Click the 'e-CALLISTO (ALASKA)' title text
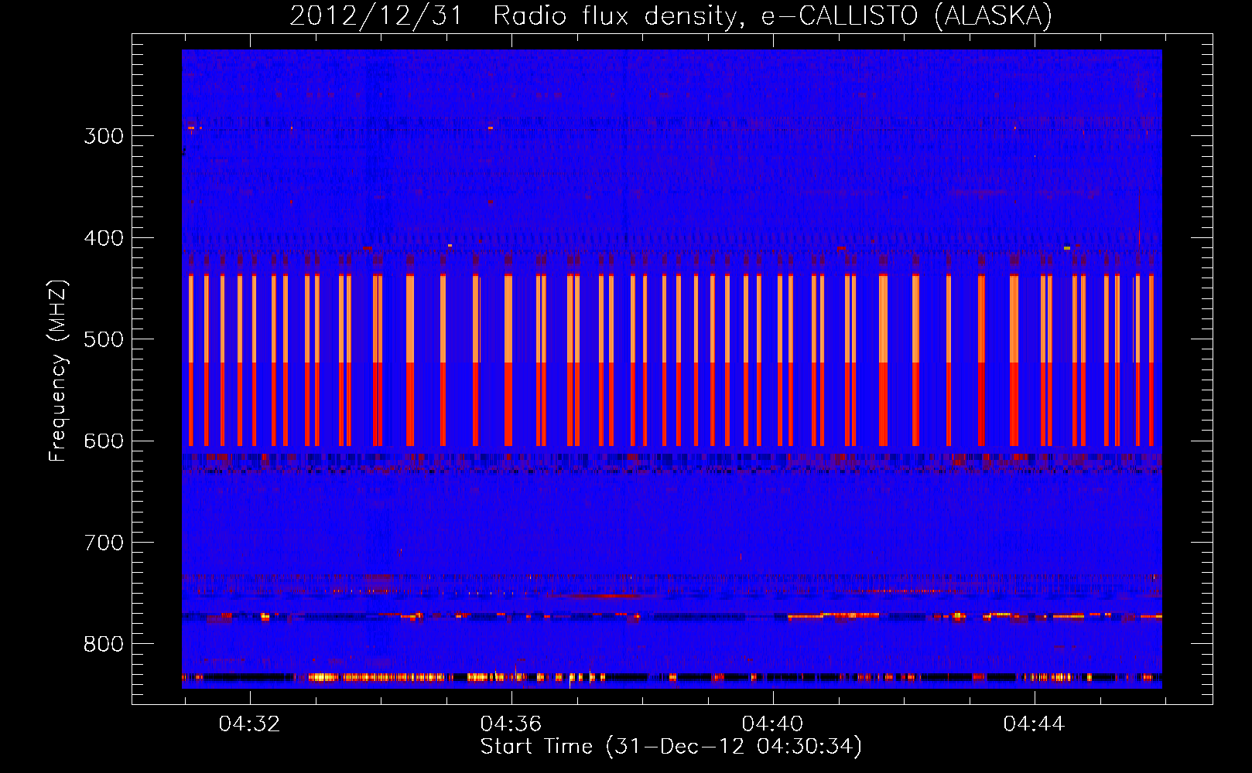The height and width of the screenshot is (773, 1252). [x=907, y=15]
